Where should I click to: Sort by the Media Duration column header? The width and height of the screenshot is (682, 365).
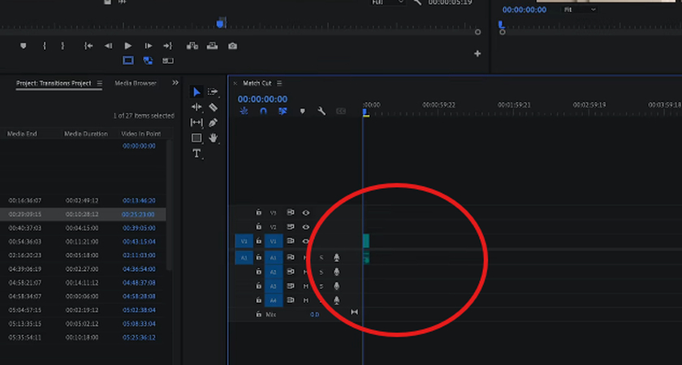click(86, 134)
